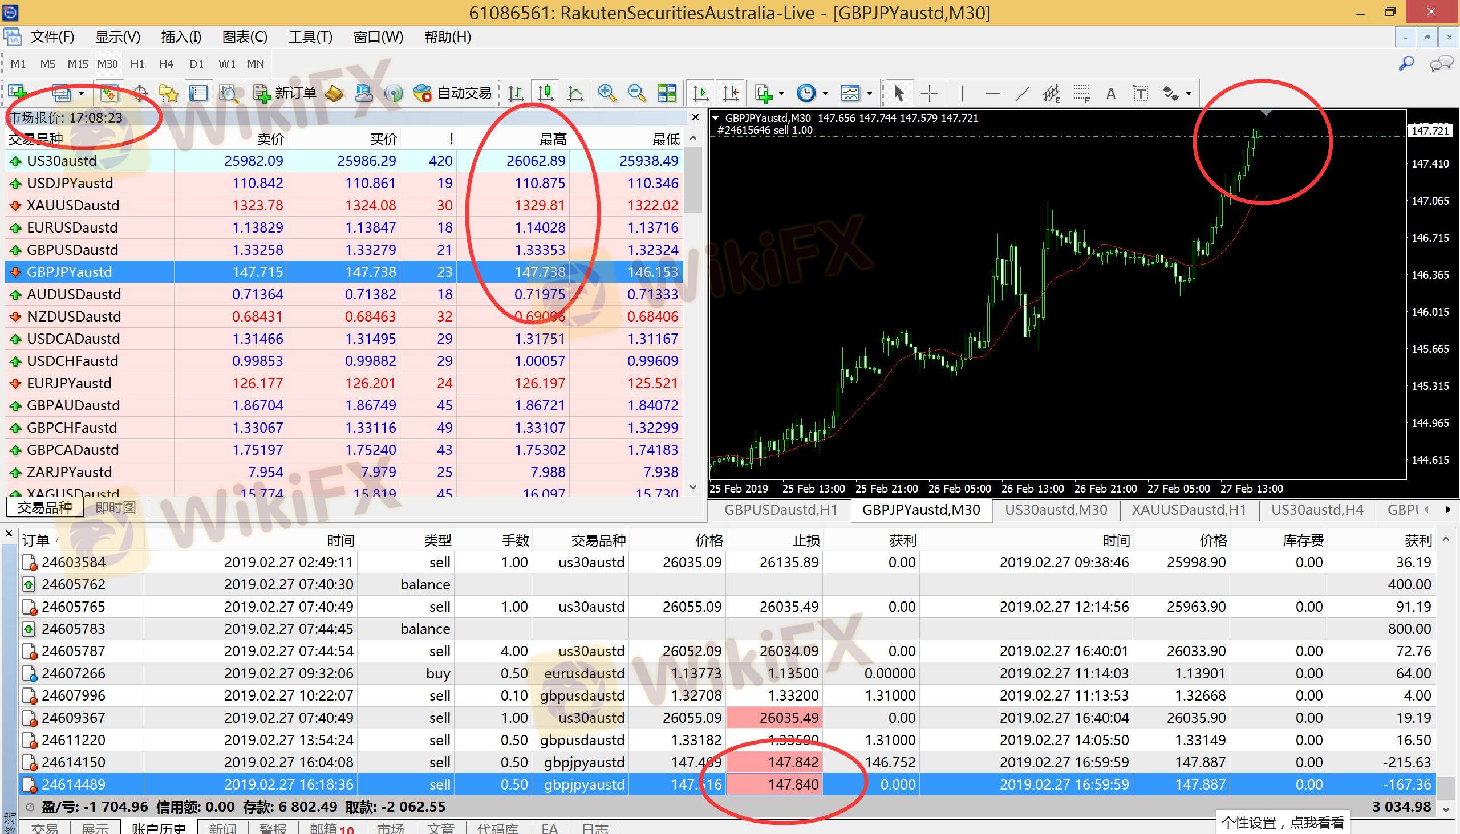Open the 新闻 news tab

(x=222, y=829)
